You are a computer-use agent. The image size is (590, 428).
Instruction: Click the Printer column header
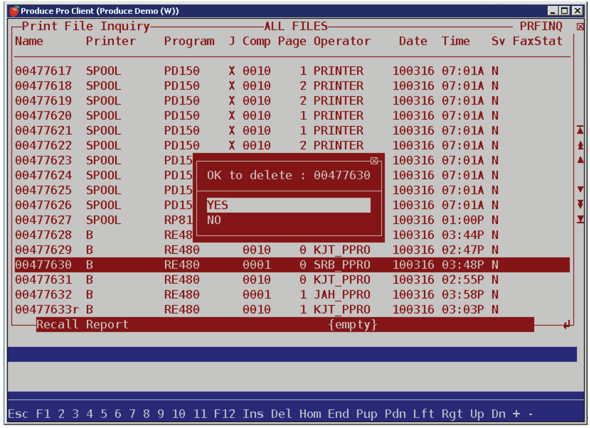point(111,41)
